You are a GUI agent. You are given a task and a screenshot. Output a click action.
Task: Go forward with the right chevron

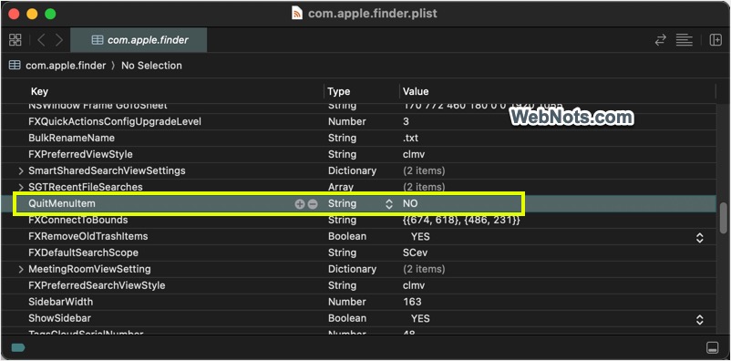click(59, 40)
